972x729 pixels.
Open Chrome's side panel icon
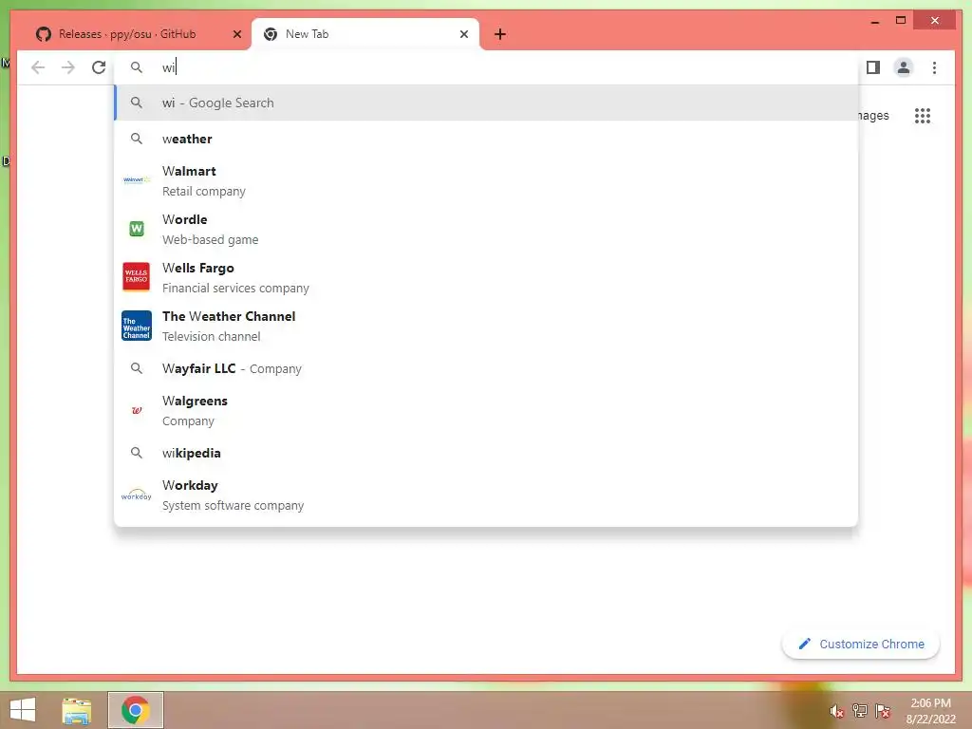[873, 67]
